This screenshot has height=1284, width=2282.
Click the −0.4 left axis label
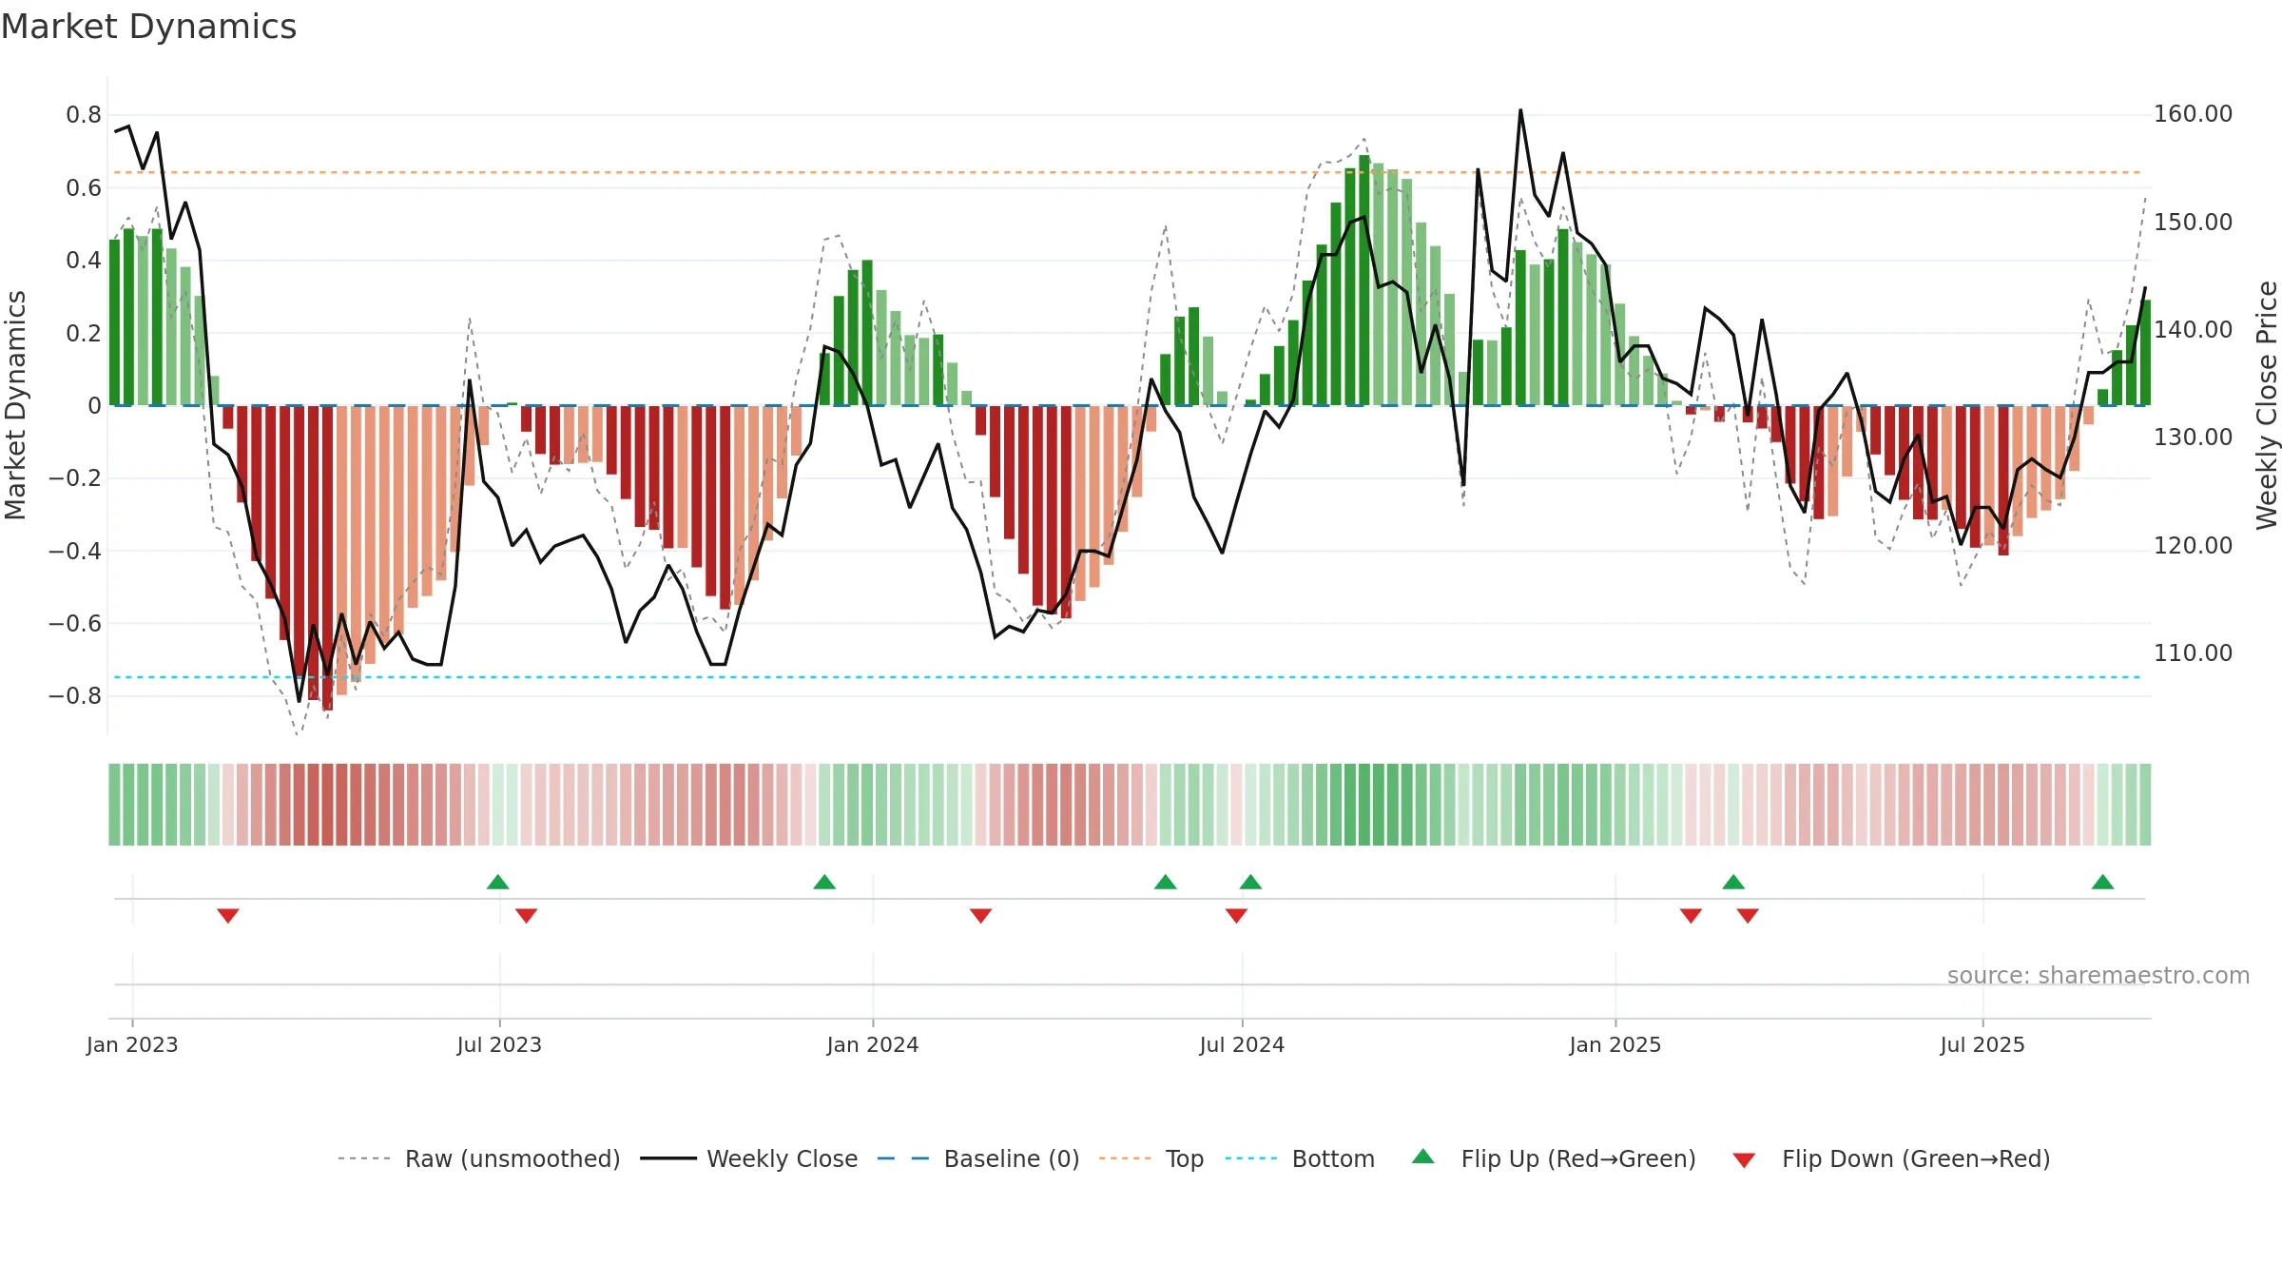[75, 551]
